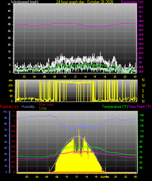Select the 140 value on temperature axis

(142, 115)
